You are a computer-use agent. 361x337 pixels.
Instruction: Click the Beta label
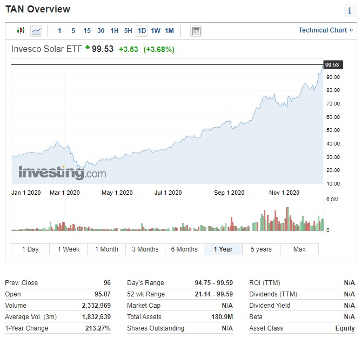(256, 317)
